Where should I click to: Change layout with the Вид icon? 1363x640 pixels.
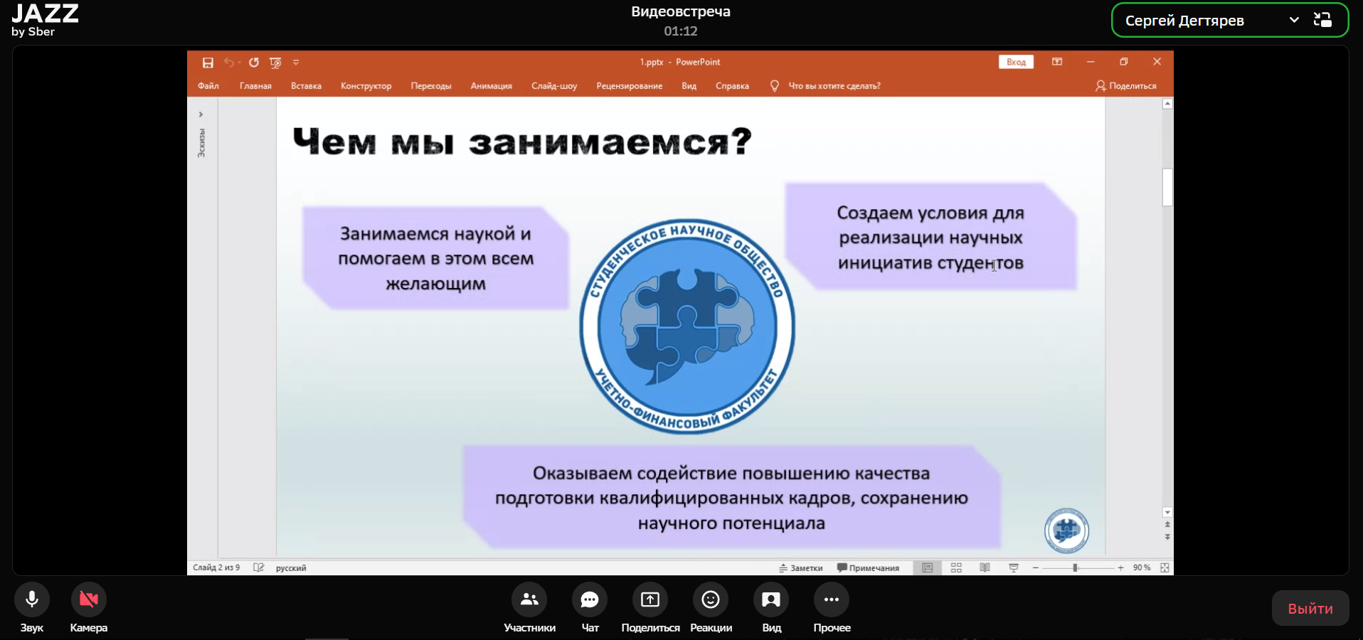point(771,599)
